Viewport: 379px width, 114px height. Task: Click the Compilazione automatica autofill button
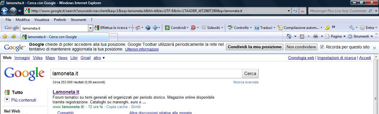pos(300,28)
